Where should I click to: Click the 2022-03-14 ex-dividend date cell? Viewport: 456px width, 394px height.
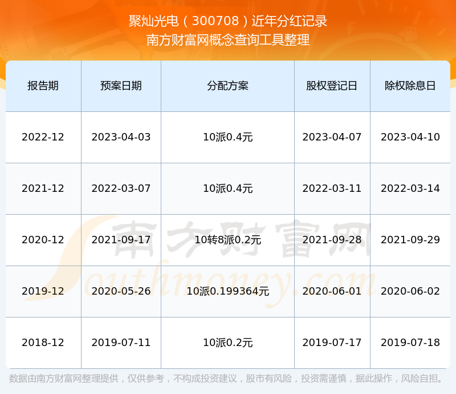tap(410, 188)
